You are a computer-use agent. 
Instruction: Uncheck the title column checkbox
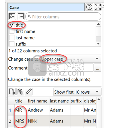(12, 25)
